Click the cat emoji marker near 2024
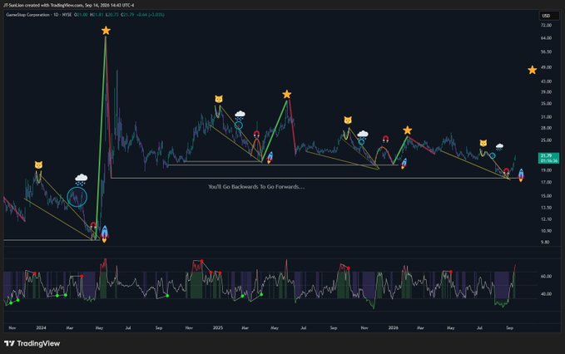The width and height of the screenshot is (565, 354). (x=38, y=165)
